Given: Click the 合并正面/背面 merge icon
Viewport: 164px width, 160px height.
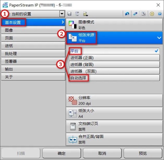Looking at the screenshot, I should [x=73, y=139].
